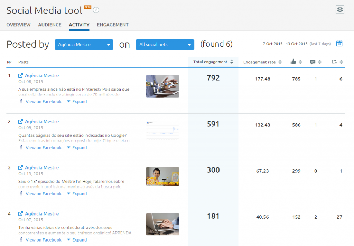Open the MestreTV episode thumbnail image
The width and height of the screenshot is (354, 246).
pos(162,177)
